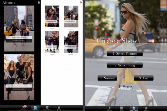This screenshot has width=167, height=111.
Task: Open the Create a Show tab in the left screen
Action: pyautogui.click(x=47, y=108)
